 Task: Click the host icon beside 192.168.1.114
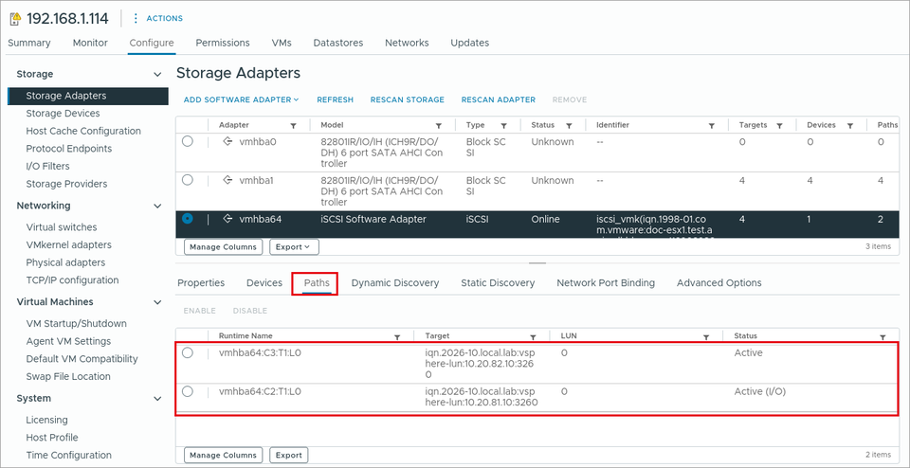coord(15,19)
